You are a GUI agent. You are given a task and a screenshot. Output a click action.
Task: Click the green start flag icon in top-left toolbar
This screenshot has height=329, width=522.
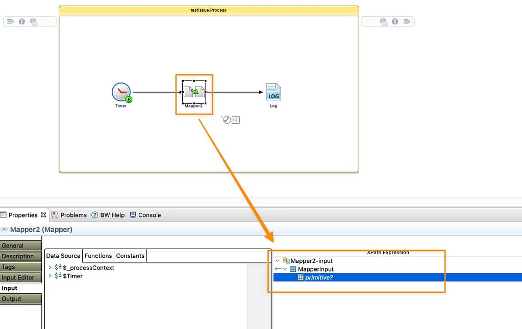point(10,21)
